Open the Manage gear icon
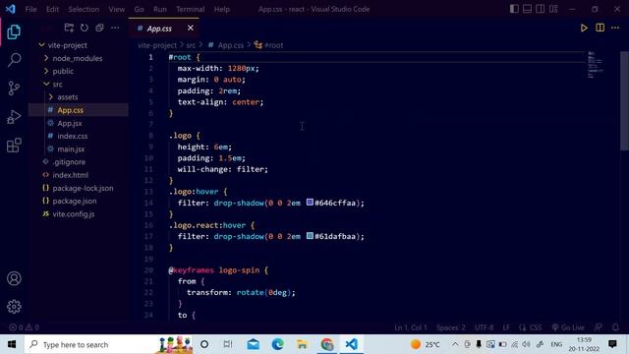 tap(14, 307)
